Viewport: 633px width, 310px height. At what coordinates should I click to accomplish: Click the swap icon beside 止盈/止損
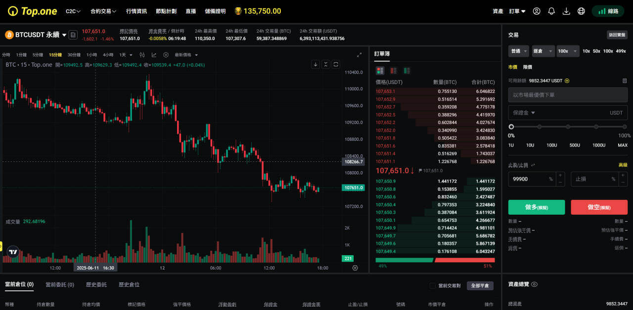pos(533,165)
